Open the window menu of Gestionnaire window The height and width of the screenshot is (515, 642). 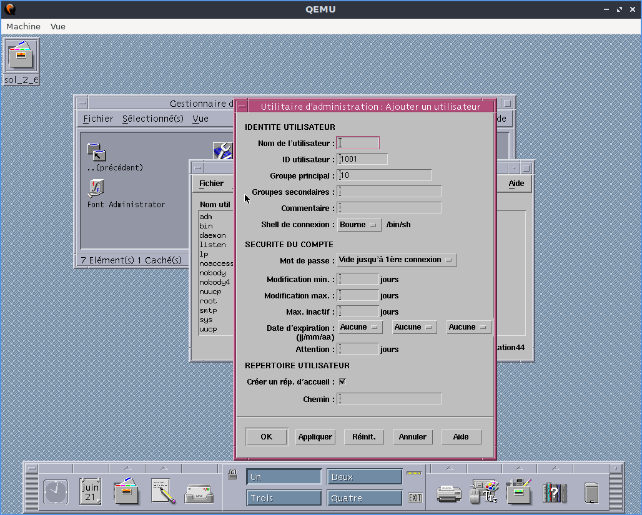coord(82,103)
